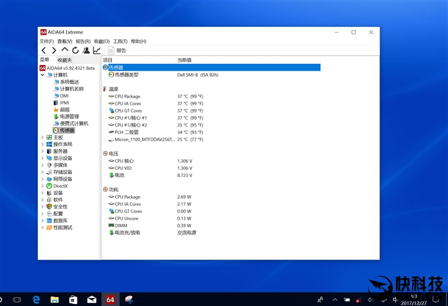
Task: Click the 当前值 column header
Action: click(x=248, y=60)
